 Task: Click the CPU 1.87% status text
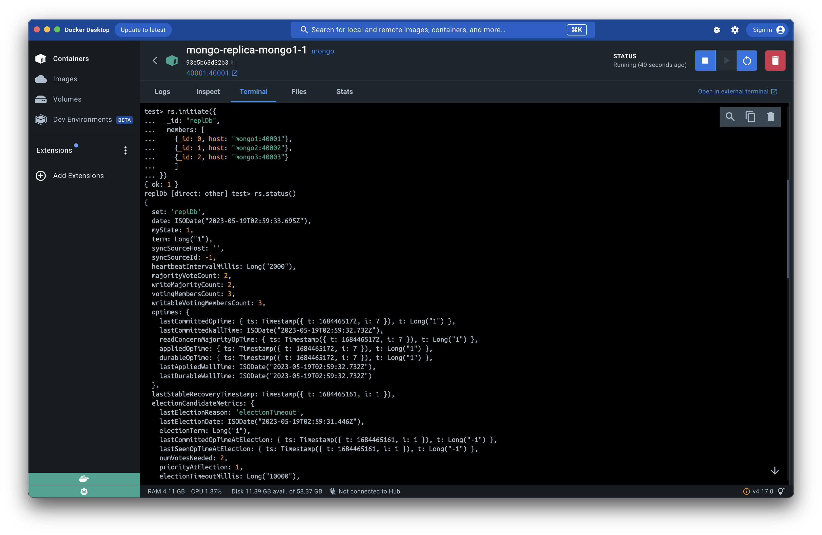206,491
